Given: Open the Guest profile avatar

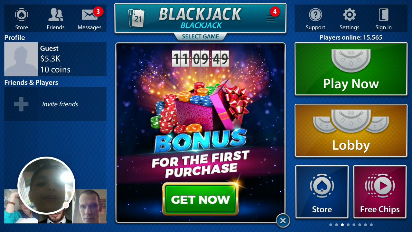Looking at the screenshot, I should (21, 59).
